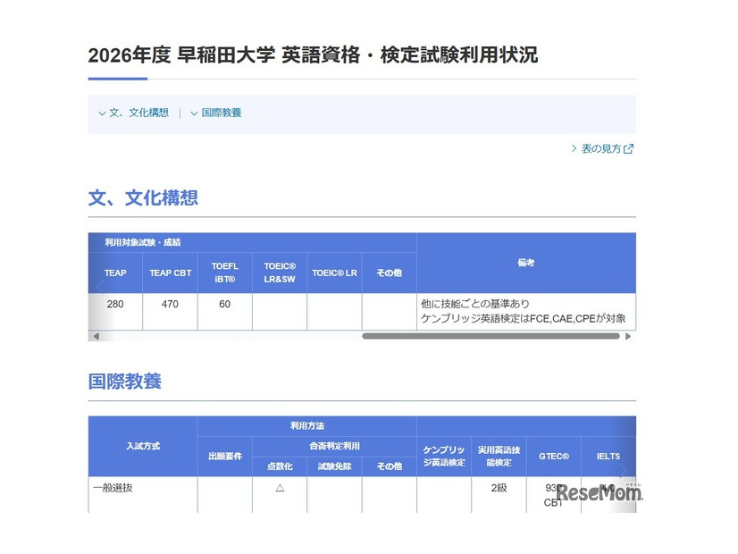
Task: Jump to 国際教養 anchor link
Action: (x=222, y=113)
